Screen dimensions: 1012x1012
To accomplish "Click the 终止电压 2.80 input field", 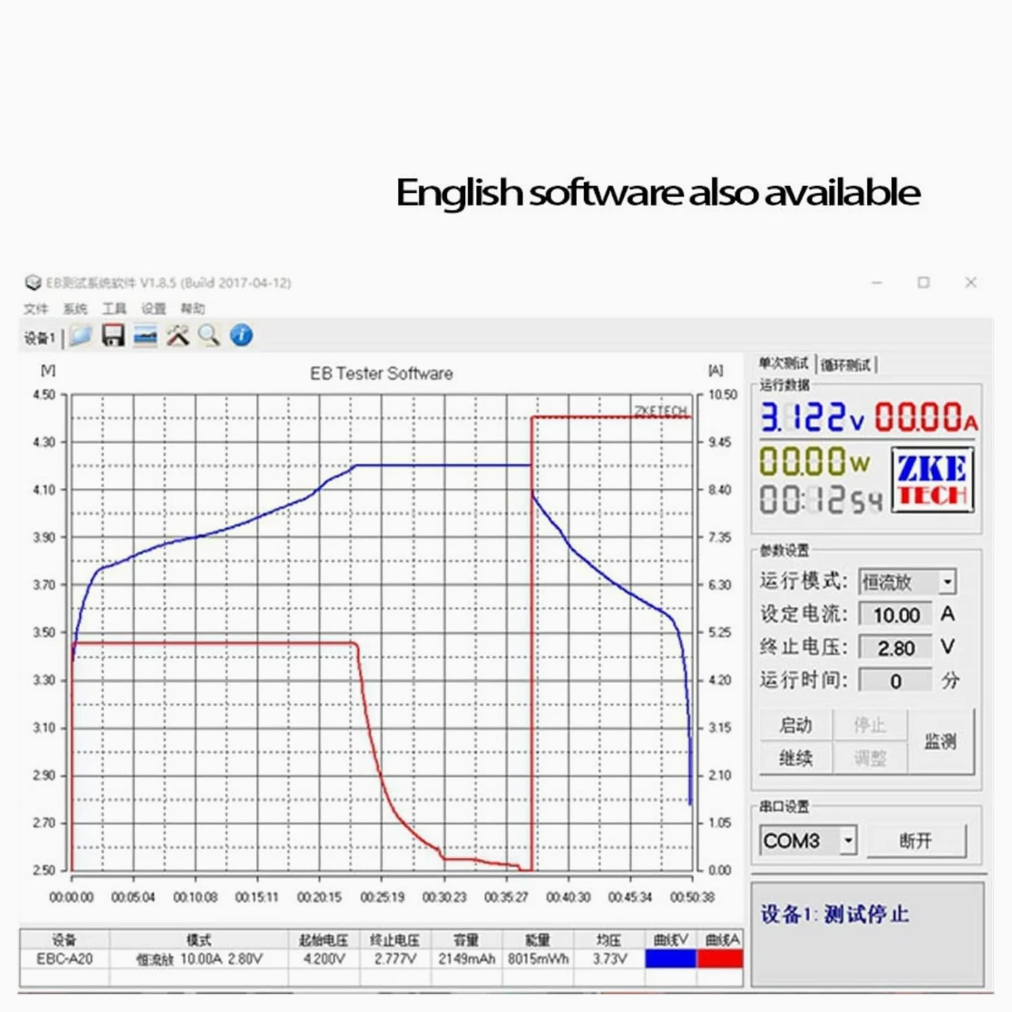I will coord(896,648).
